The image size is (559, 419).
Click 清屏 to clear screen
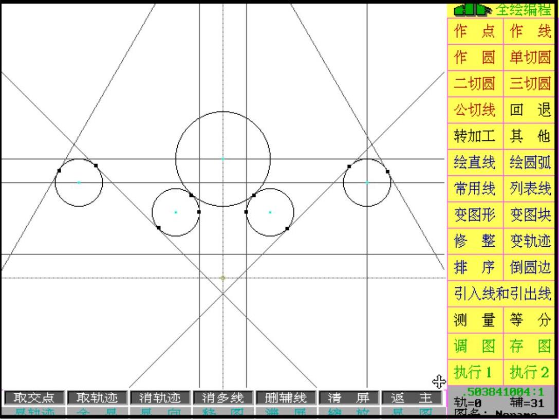pyautogui.click(x=349, y=397)
